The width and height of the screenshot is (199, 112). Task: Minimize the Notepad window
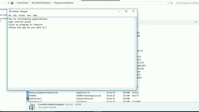click(x=119, y=11)
